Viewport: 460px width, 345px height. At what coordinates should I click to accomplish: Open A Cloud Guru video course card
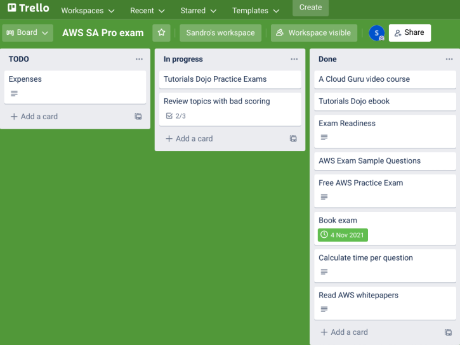385,79
